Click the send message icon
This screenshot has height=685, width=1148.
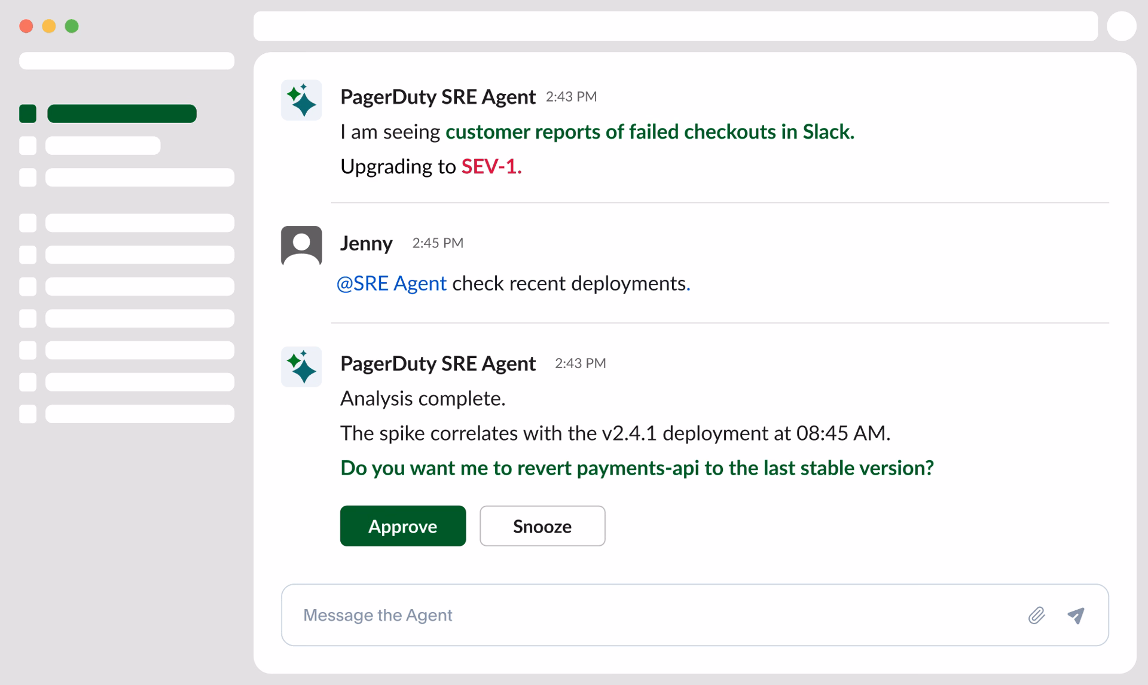1076,615
